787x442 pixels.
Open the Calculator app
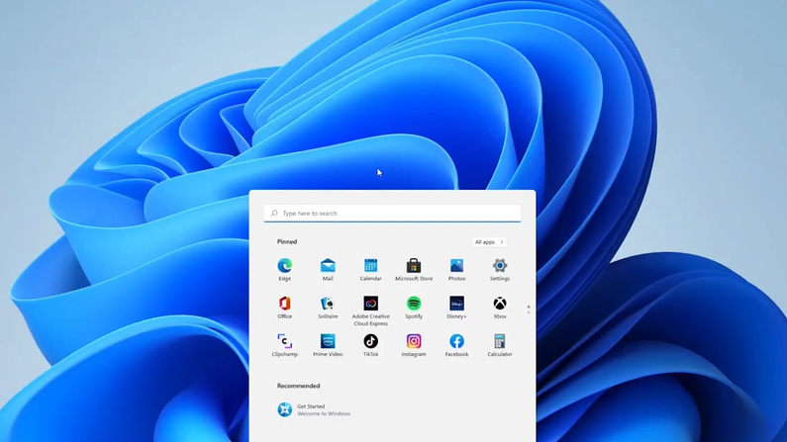coord(500,342)
